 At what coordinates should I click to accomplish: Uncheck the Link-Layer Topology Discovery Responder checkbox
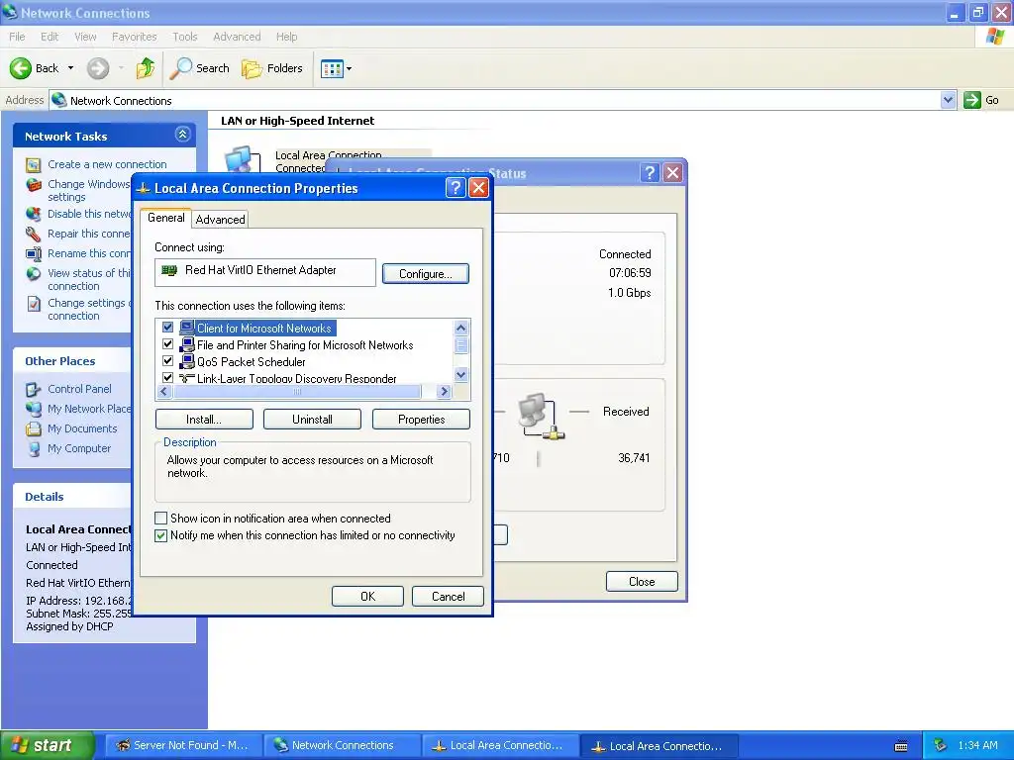167,377
